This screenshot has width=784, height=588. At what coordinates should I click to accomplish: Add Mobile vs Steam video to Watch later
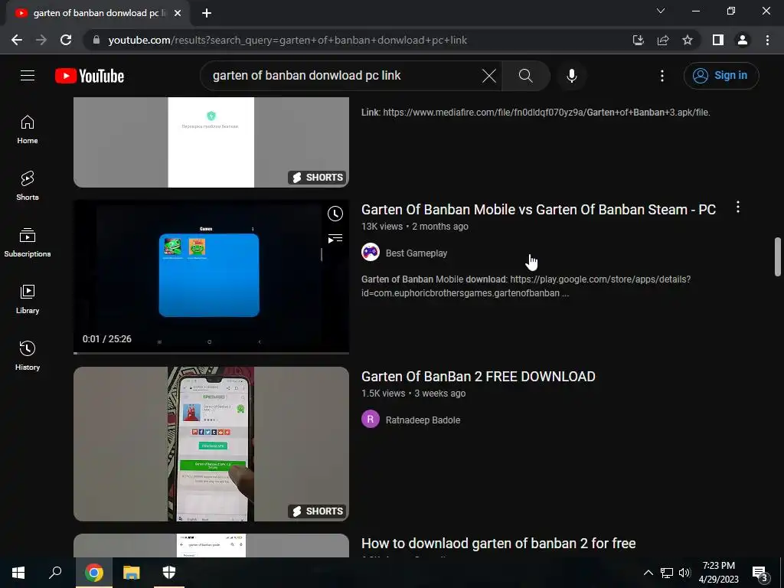click(335, 214)
